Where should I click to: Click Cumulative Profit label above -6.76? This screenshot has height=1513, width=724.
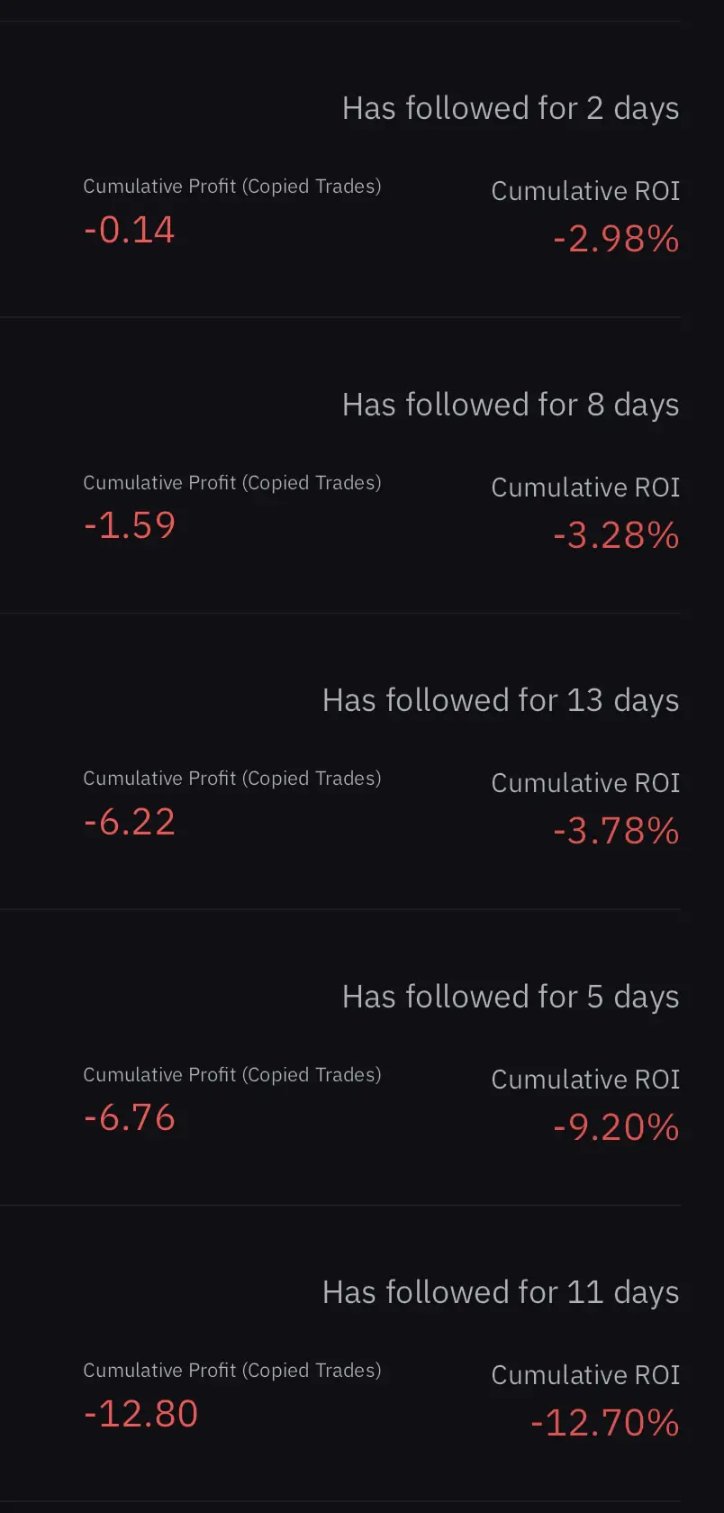(x=231, y=1075)
